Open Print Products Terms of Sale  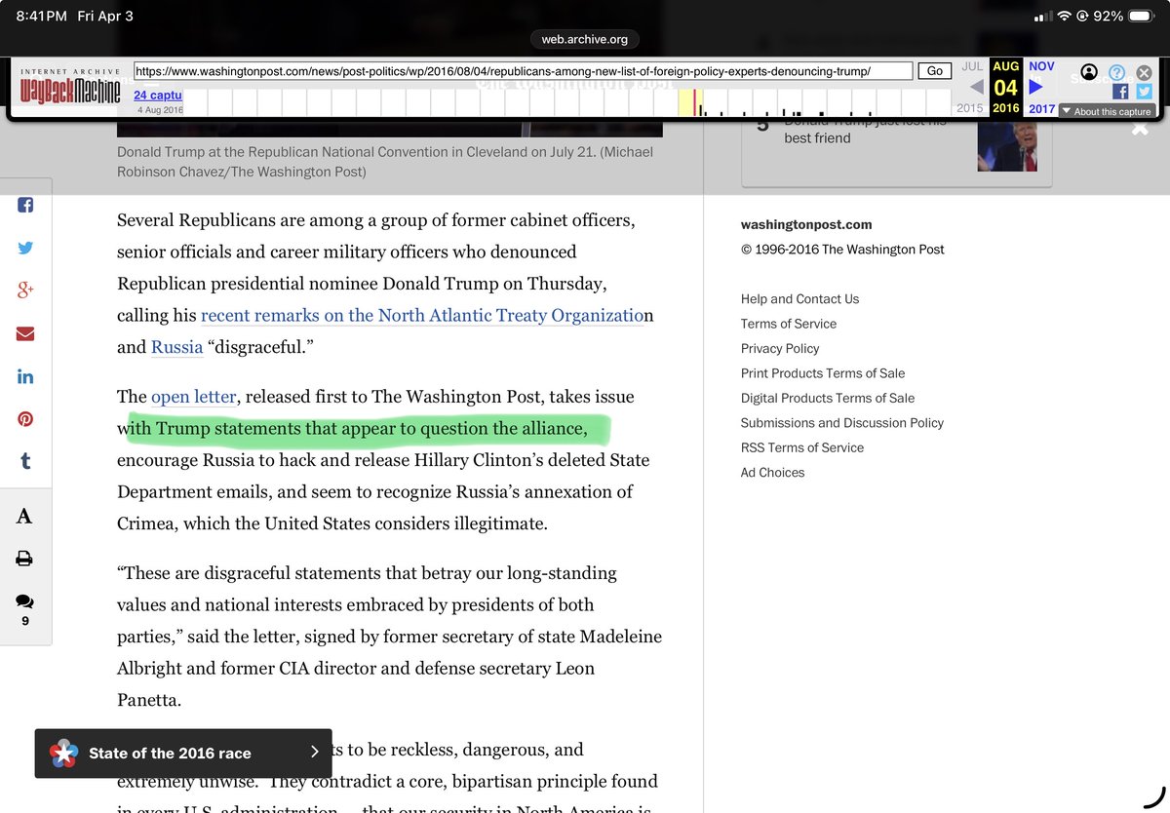click(x=823, y=373)
